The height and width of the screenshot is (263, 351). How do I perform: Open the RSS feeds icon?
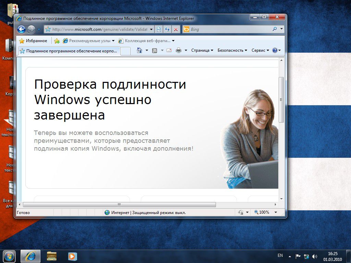tap(154, 50)
